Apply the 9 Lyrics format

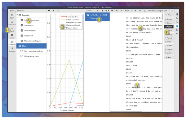click(169, 53)
